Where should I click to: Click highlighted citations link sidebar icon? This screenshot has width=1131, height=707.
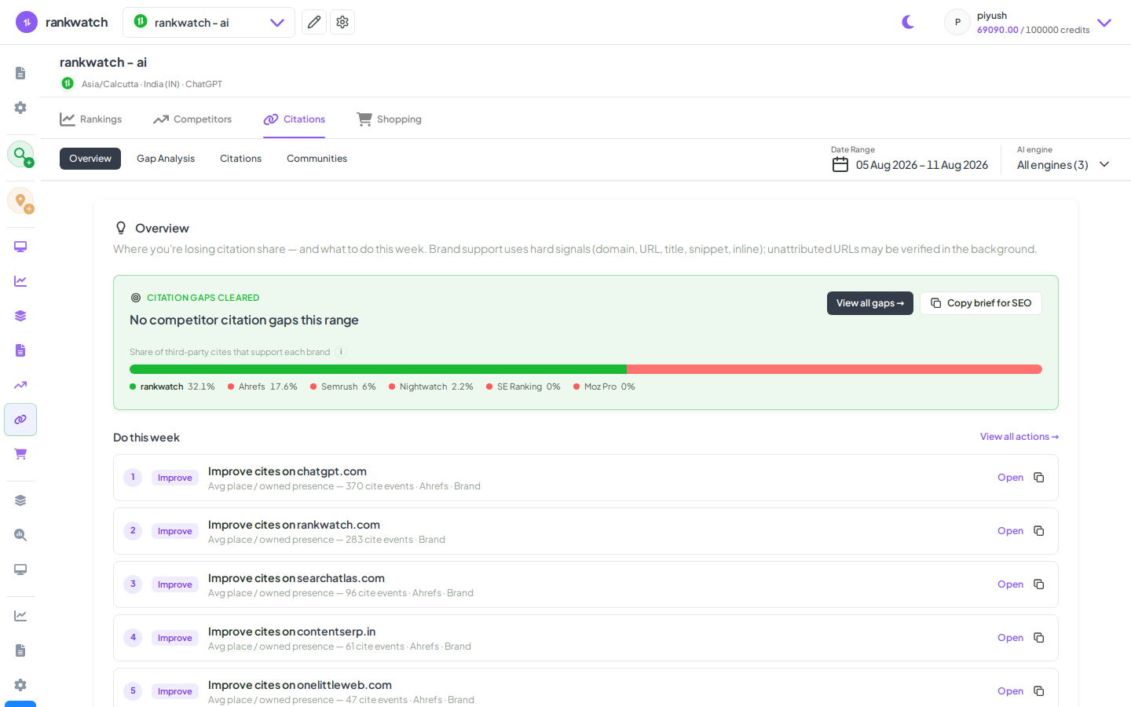[20, 419]
